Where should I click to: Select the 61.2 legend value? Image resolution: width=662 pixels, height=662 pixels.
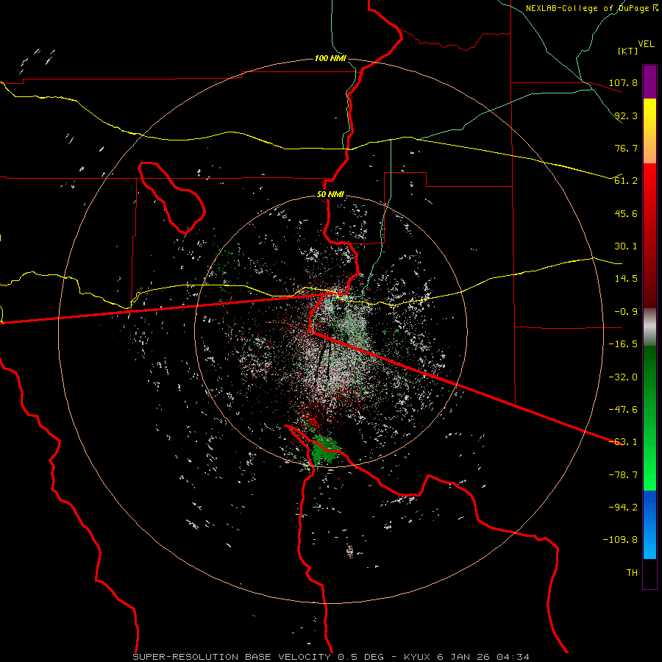(x=626, y=181)
